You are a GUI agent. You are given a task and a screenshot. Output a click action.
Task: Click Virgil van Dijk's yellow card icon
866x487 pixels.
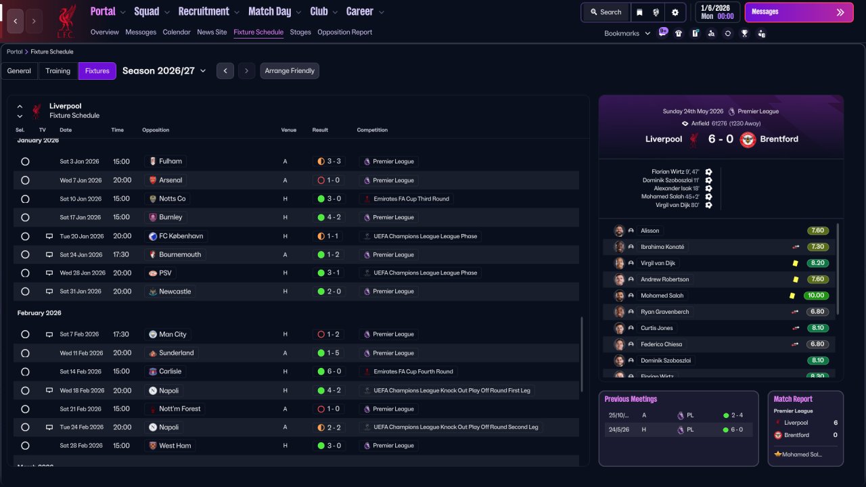pos(796,263)
